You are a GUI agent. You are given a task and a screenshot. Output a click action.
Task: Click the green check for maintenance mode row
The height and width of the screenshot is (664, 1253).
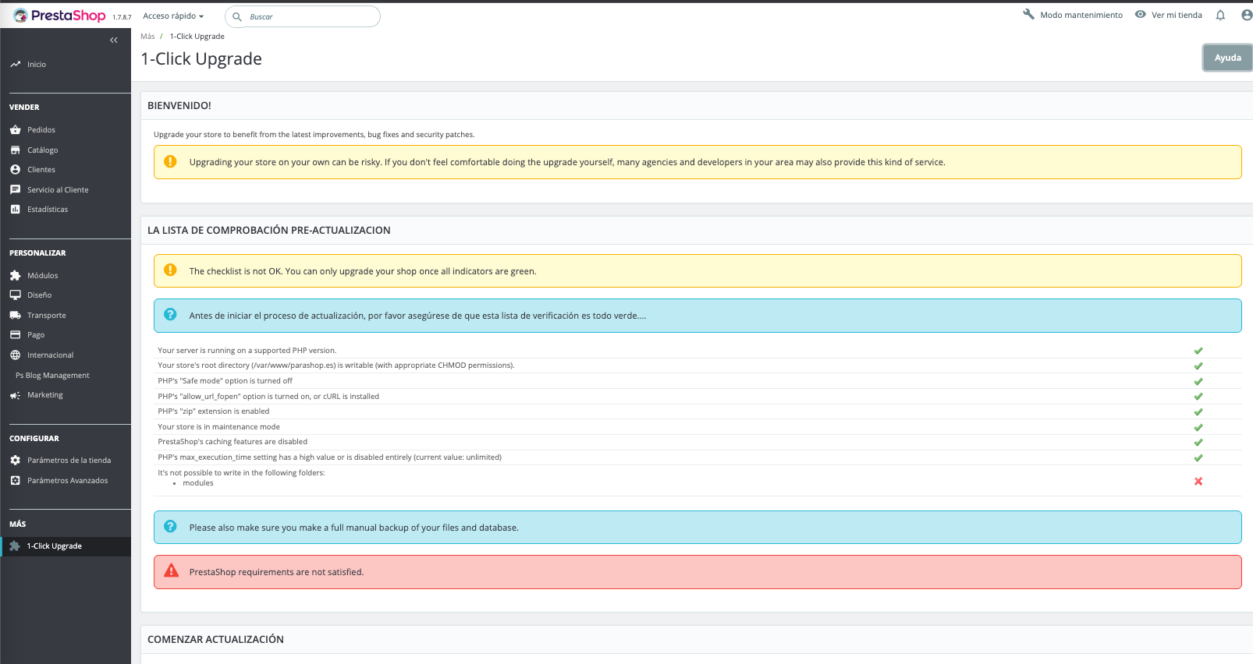[x=1198, y=427]
